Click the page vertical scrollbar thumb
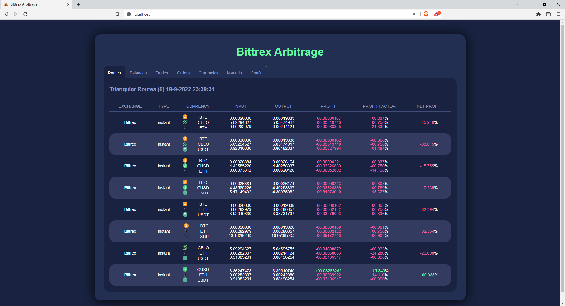This screenshot has width=565, height=306. [x=562, y=159]
